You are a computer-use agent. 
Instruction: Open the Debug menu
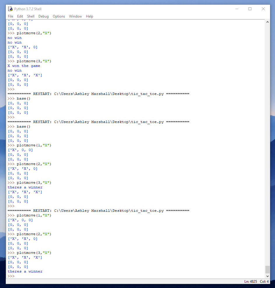pos(43,16)
